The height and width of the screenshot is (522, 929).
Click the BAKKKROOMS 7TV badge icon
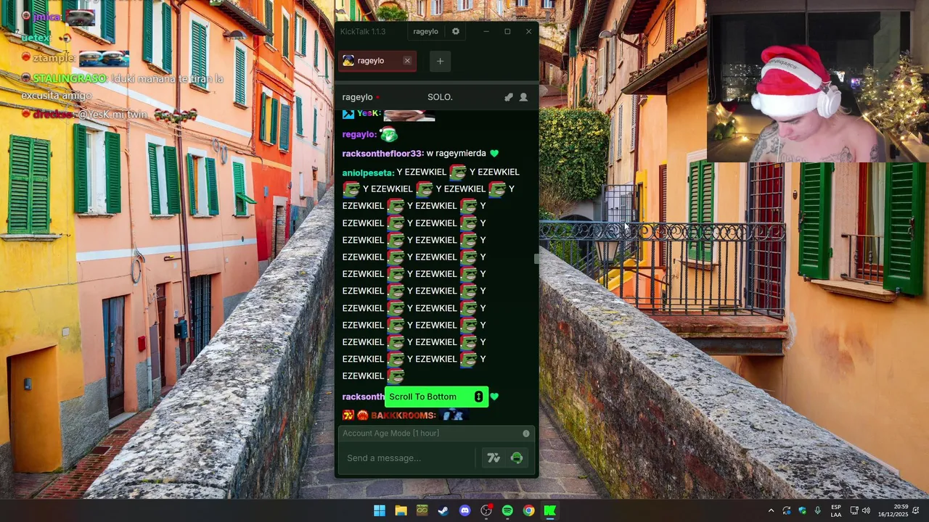[348, 415]
